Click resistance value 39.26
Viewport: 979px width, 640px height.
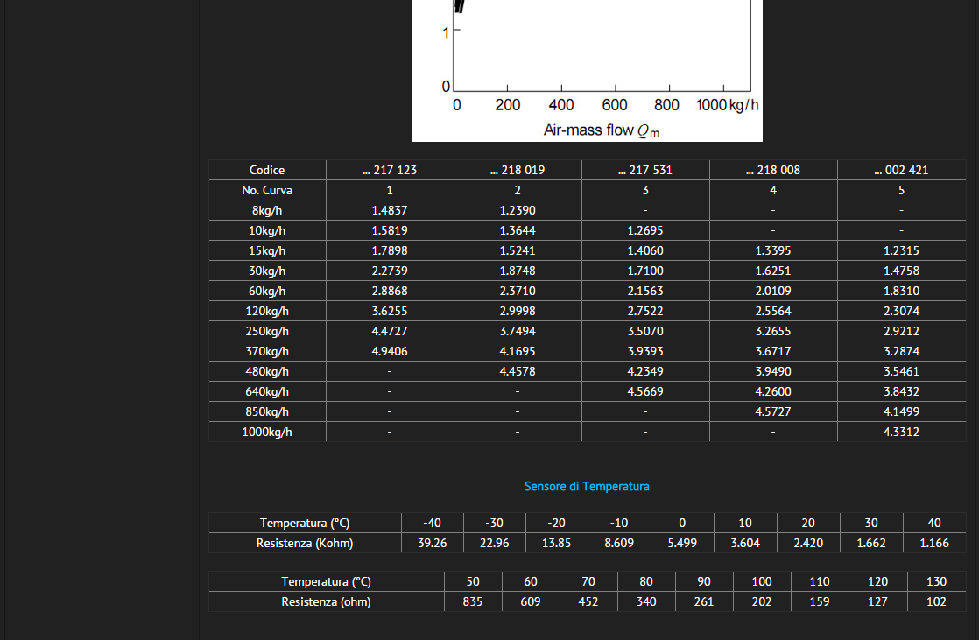click(432, 543)
